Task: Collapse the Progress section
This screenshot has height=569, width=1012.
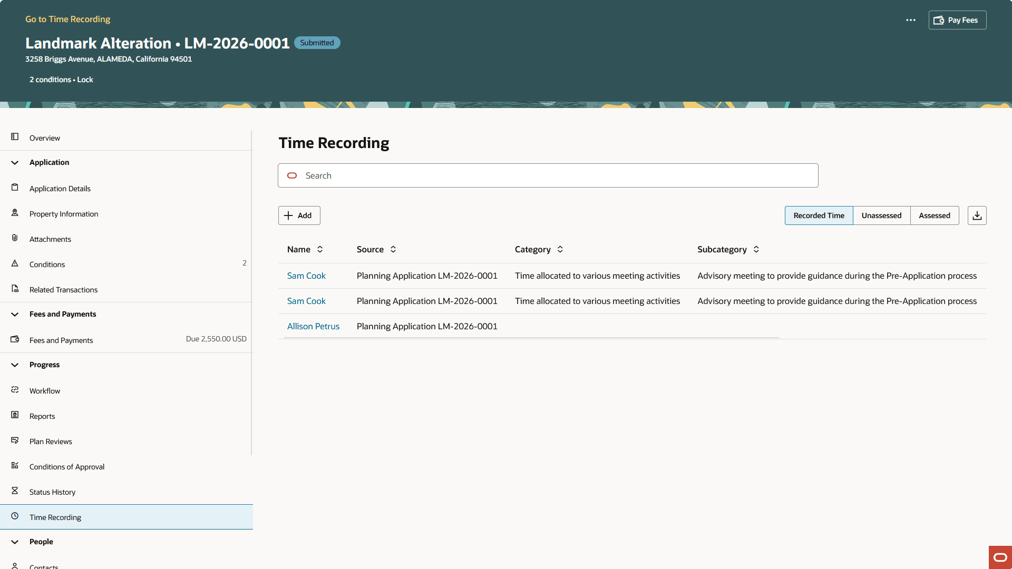Action: [15, 365]
